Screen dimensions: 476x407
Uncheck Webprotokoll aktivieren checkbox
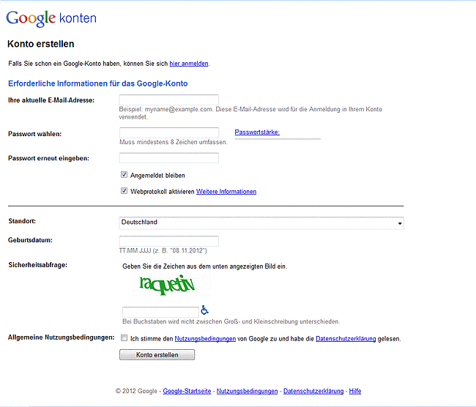124,191
